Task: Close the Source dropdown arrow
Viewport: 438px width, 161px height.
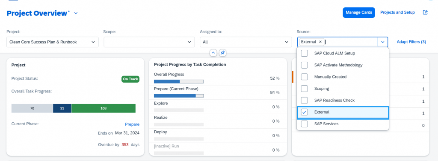Action: tap(383, 42)
